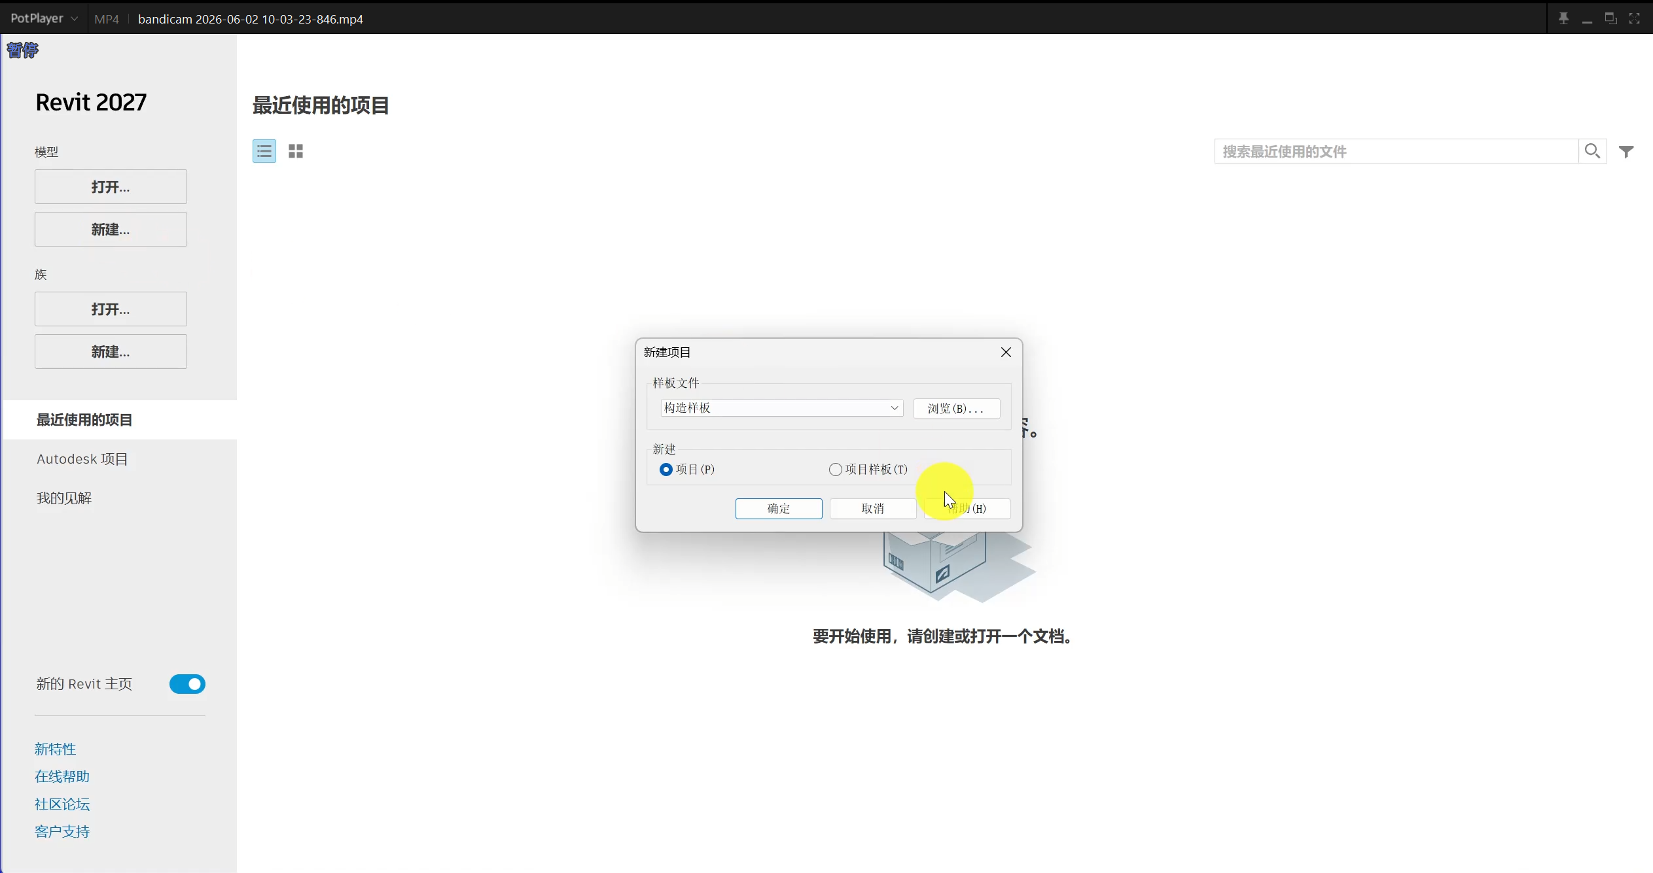The image size is (1653, 873).
Task: Click 新建... under 模型
Action: (111, 230)
